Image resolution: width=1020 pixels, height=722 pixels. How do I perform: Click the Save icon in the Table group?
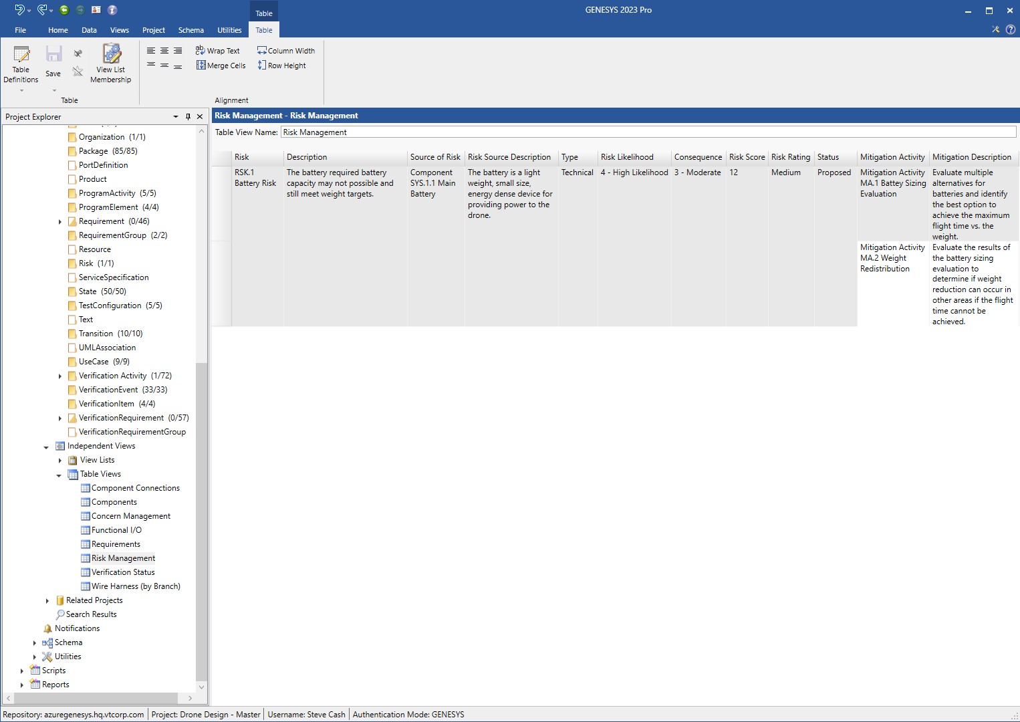tap(53, 59)
